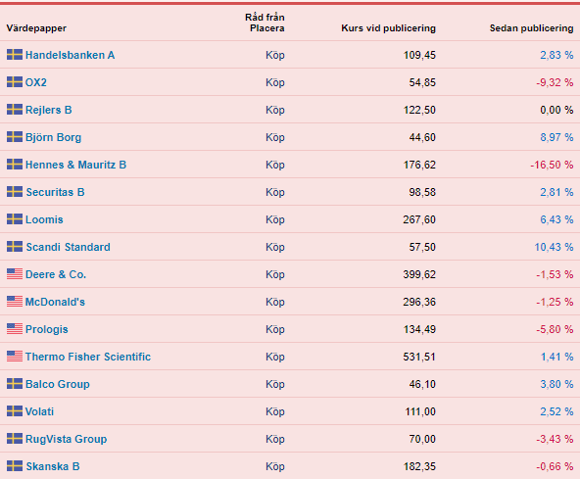
Task: Select the 10,43 % change value
Action: point(554,247)
